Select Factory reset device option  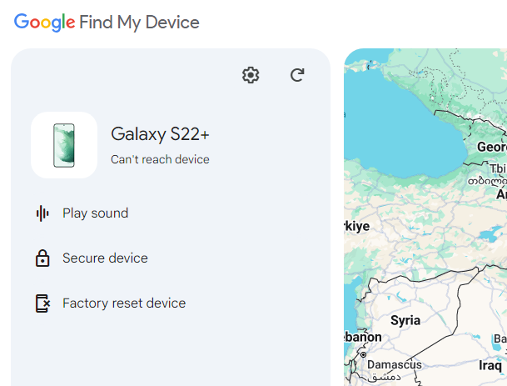pos(124,303)
